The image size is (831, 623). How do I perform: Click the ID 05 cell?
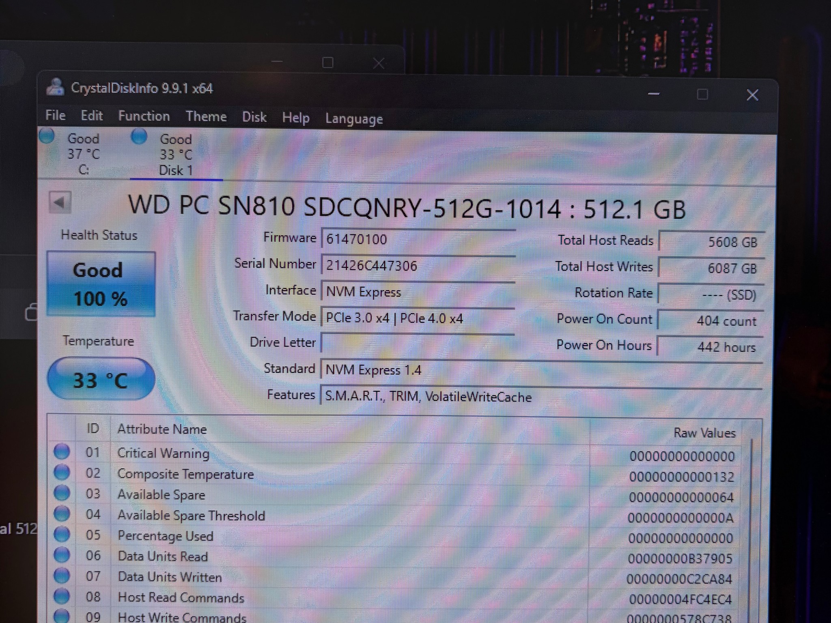93,535
